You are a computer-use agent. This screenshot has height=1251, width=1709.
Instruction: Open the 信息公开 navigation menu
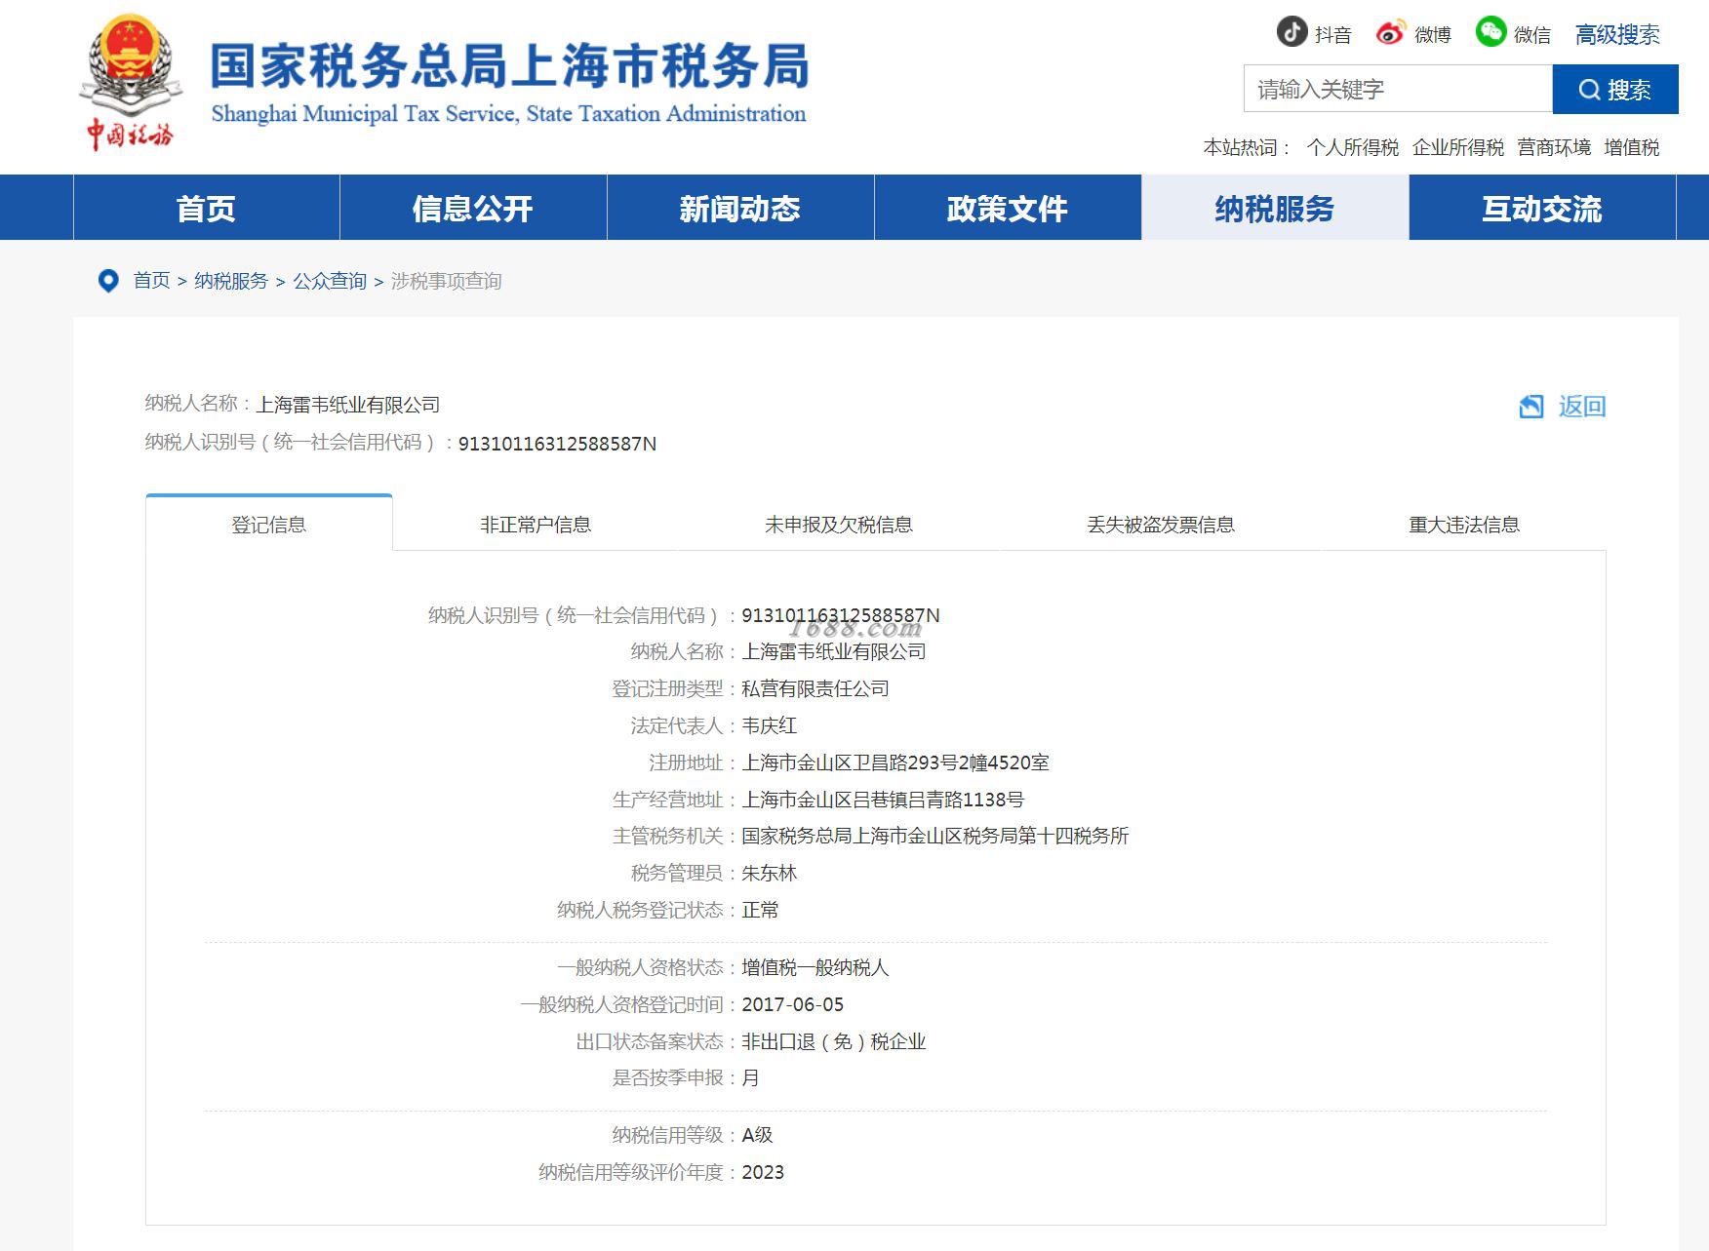click(x=473, y=208)
